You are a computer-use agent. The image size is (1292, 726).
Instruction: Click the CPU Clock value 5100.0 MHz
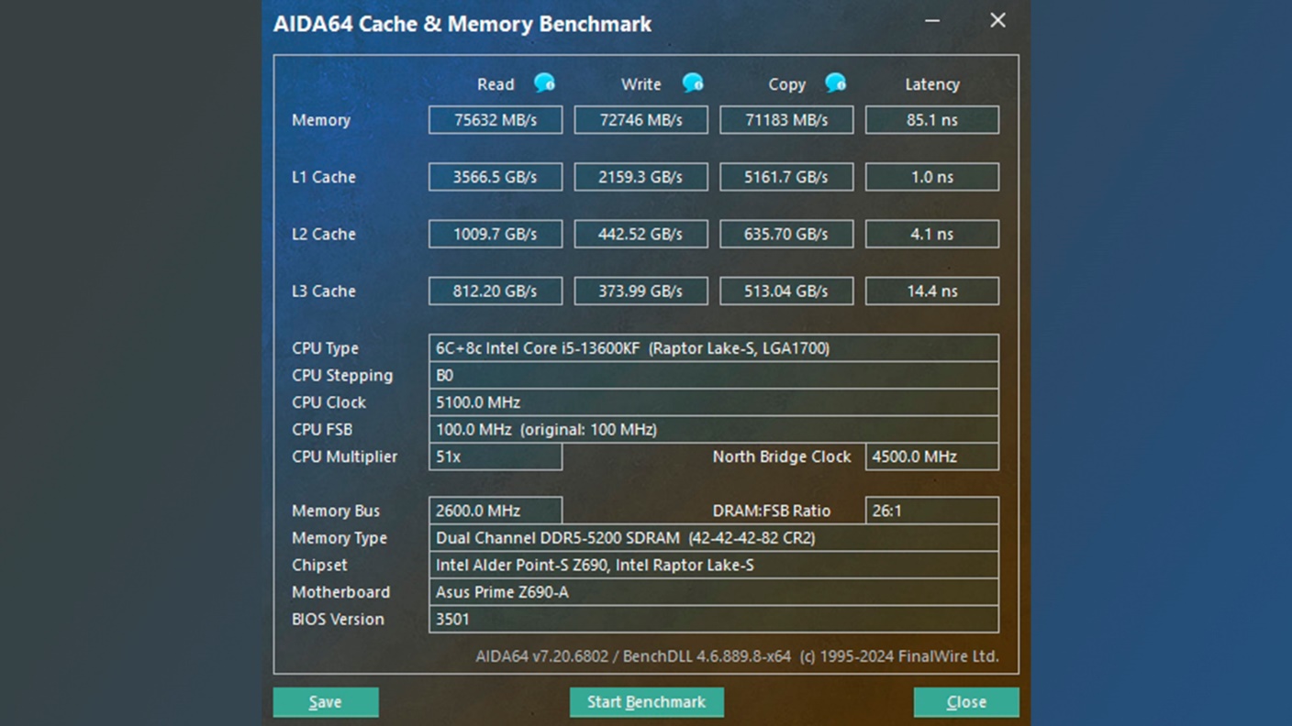point(714,402)
